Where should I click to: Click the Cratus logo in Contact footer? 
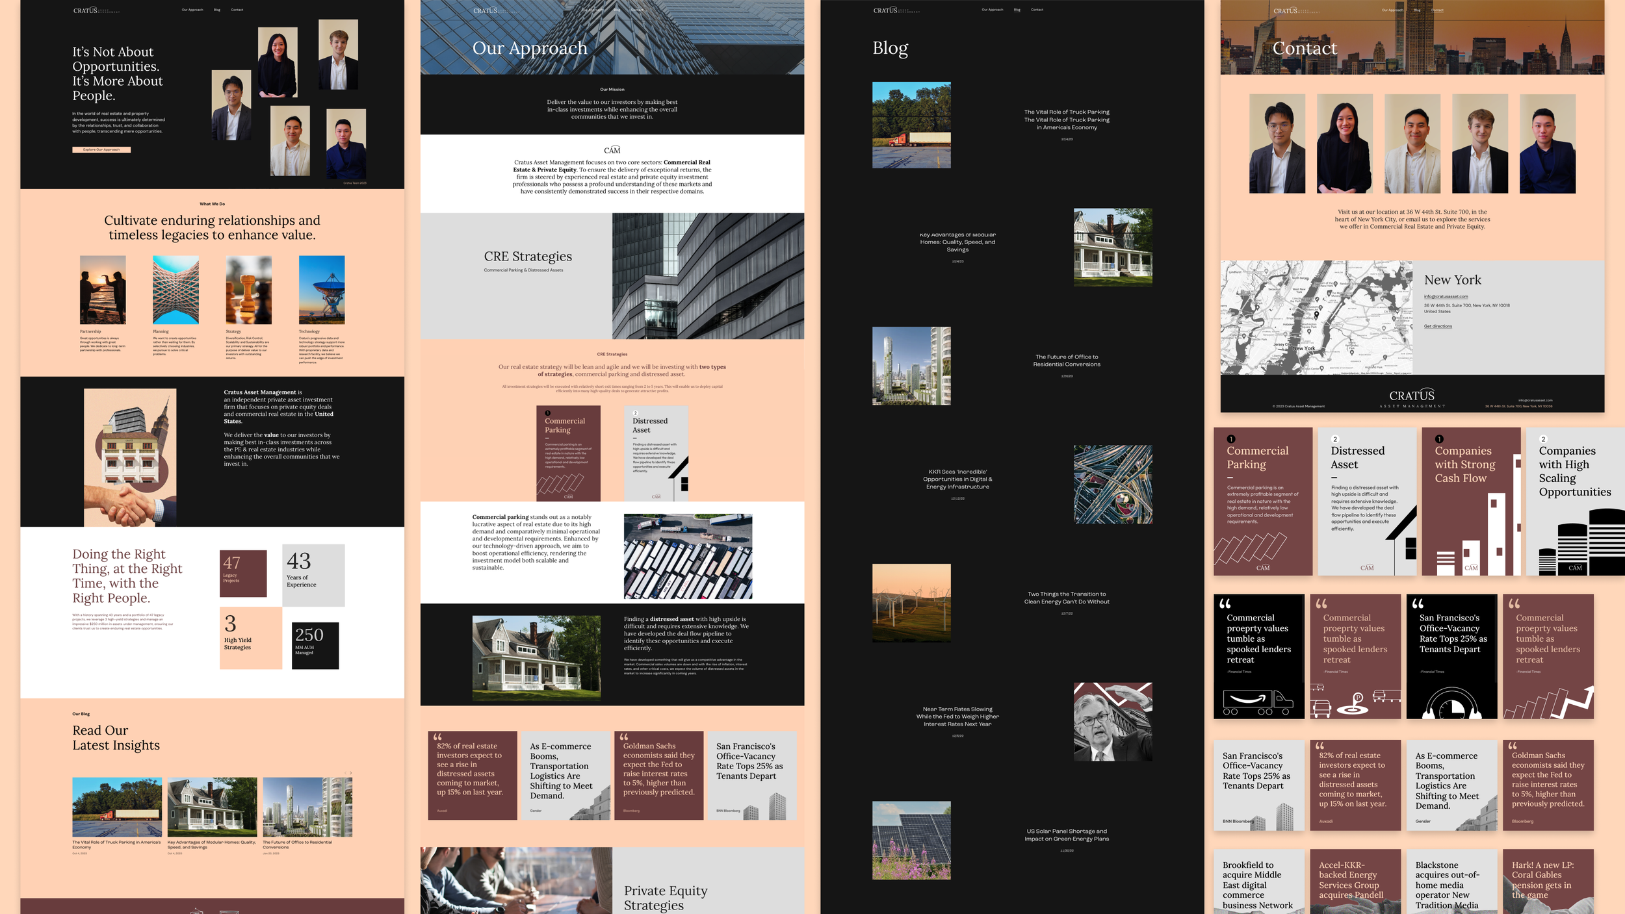[x=1411, y=396]
